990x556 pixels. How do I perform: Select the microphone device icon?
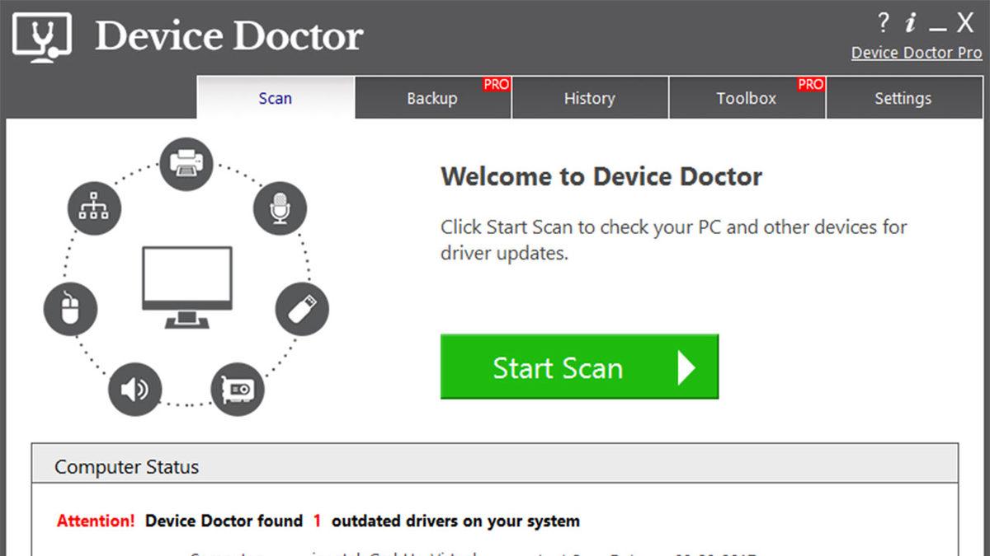[280, 208]
